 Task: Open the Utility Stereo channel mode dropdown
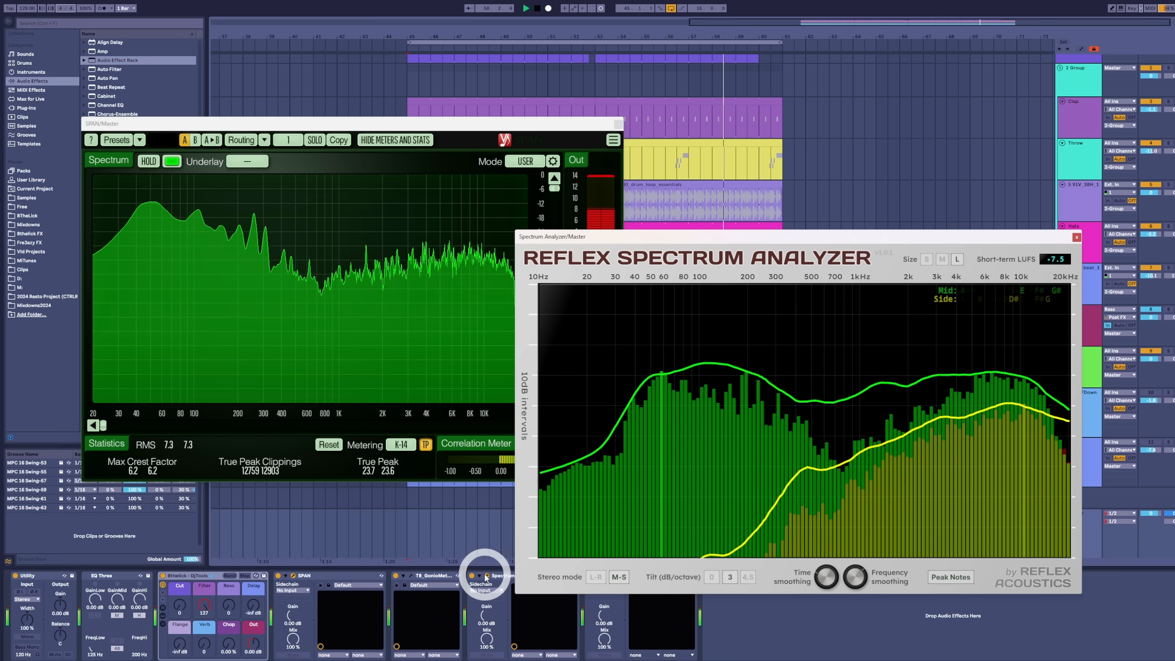[27, 599]
